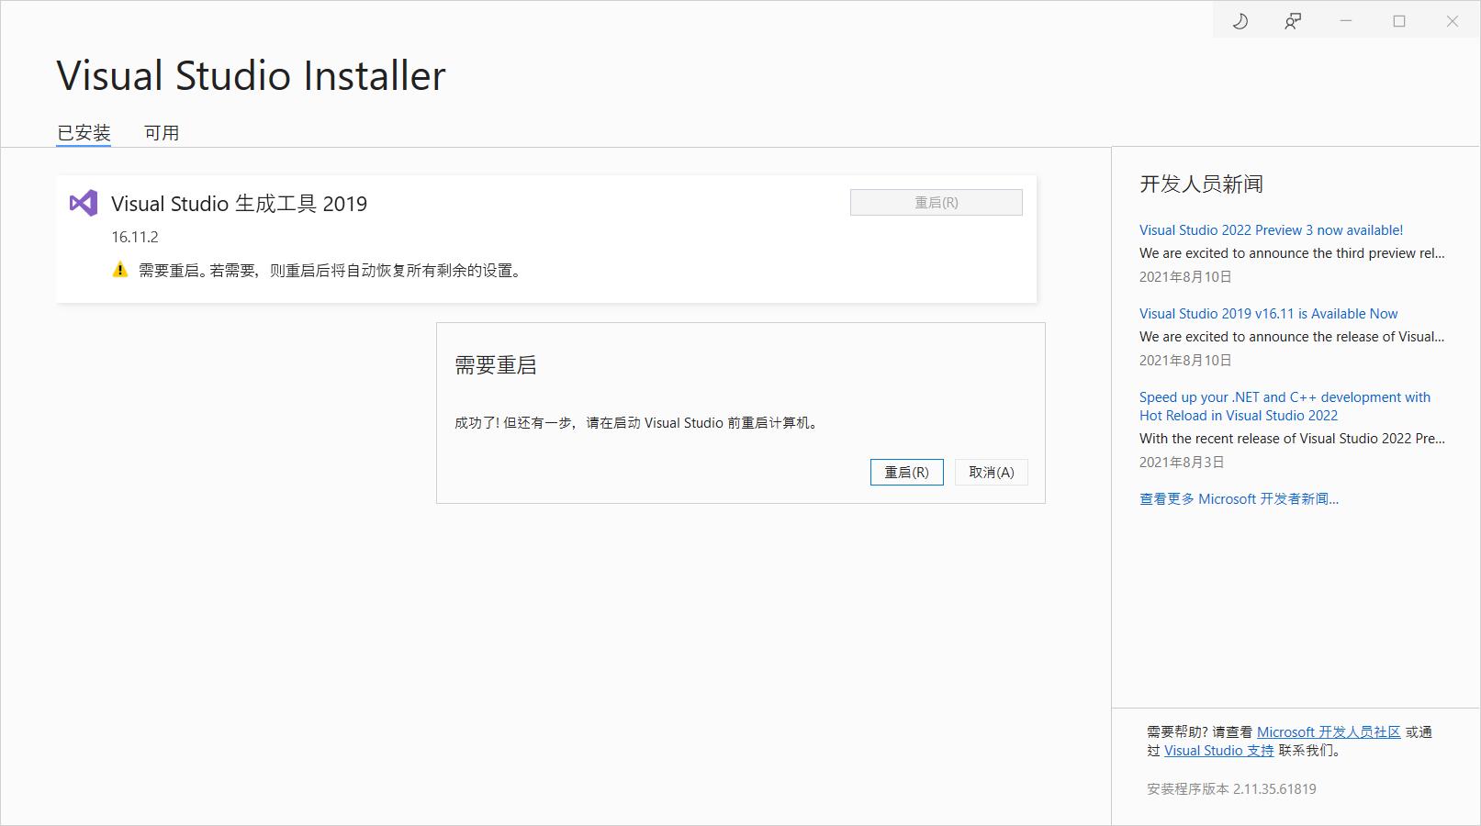Switch to the 已安装 tab

coord(84,133)
